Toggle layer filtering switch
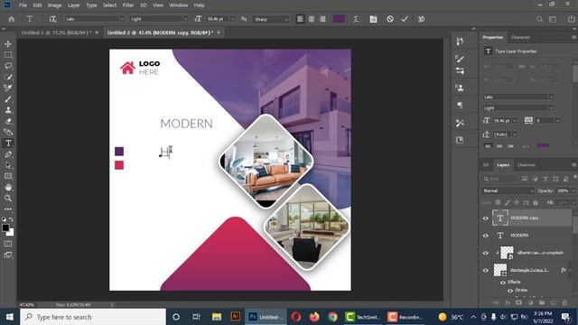The height and width of the screenshot is (325, 578). click(x=575, y=177)
